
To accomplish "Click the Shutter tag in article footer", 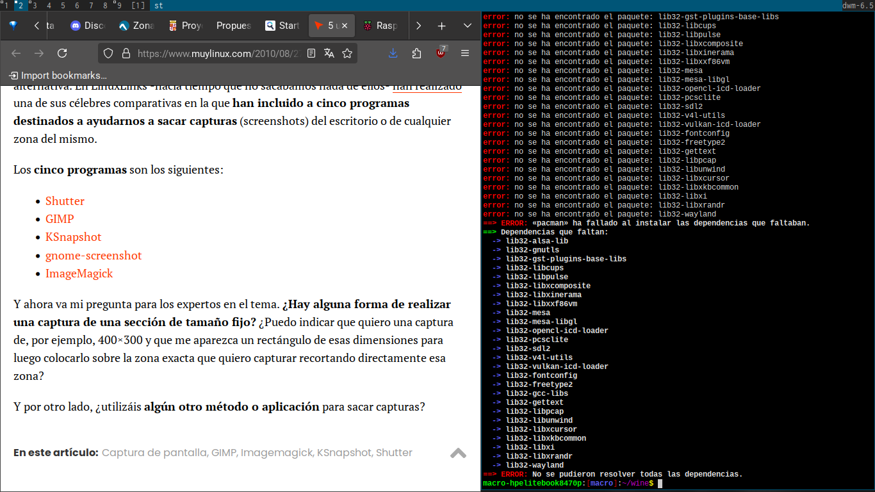I will (394, 452).
